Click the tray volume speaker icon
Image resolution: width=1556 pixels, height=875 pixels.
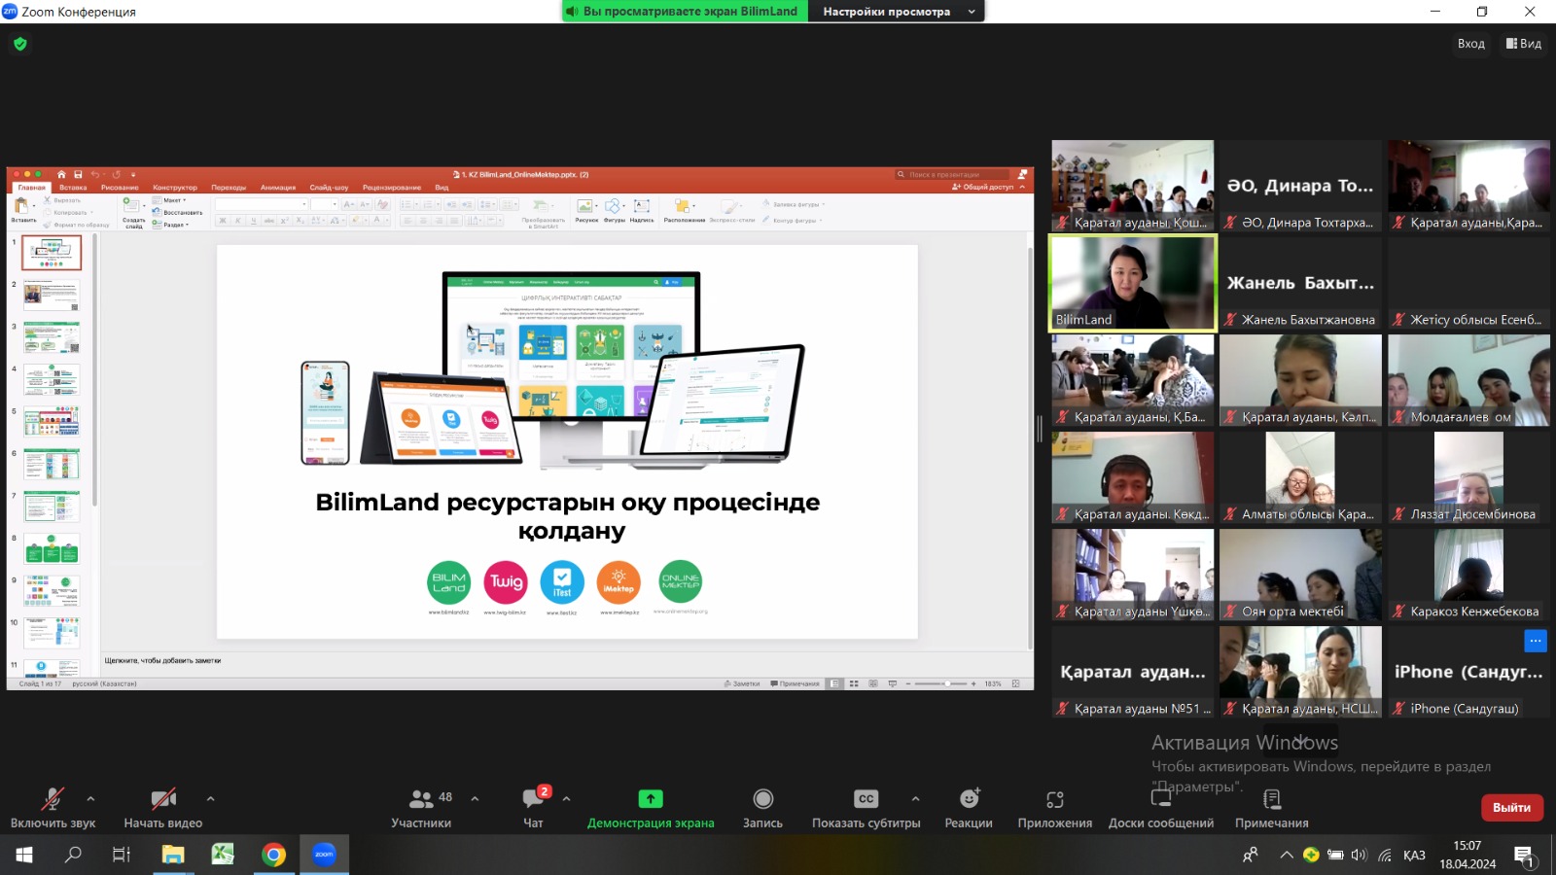[1359, 856]
